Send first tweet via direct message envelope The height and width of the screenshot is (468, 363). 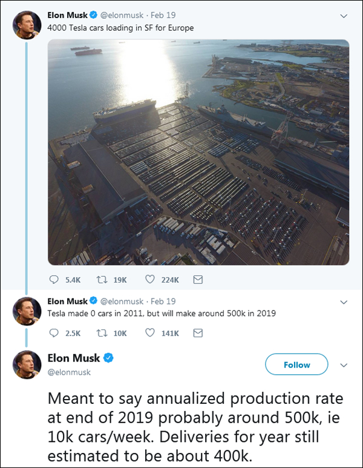(197, 280)
